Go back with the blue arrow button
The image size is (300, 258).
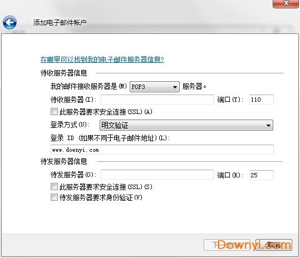(x=9, y=23)
